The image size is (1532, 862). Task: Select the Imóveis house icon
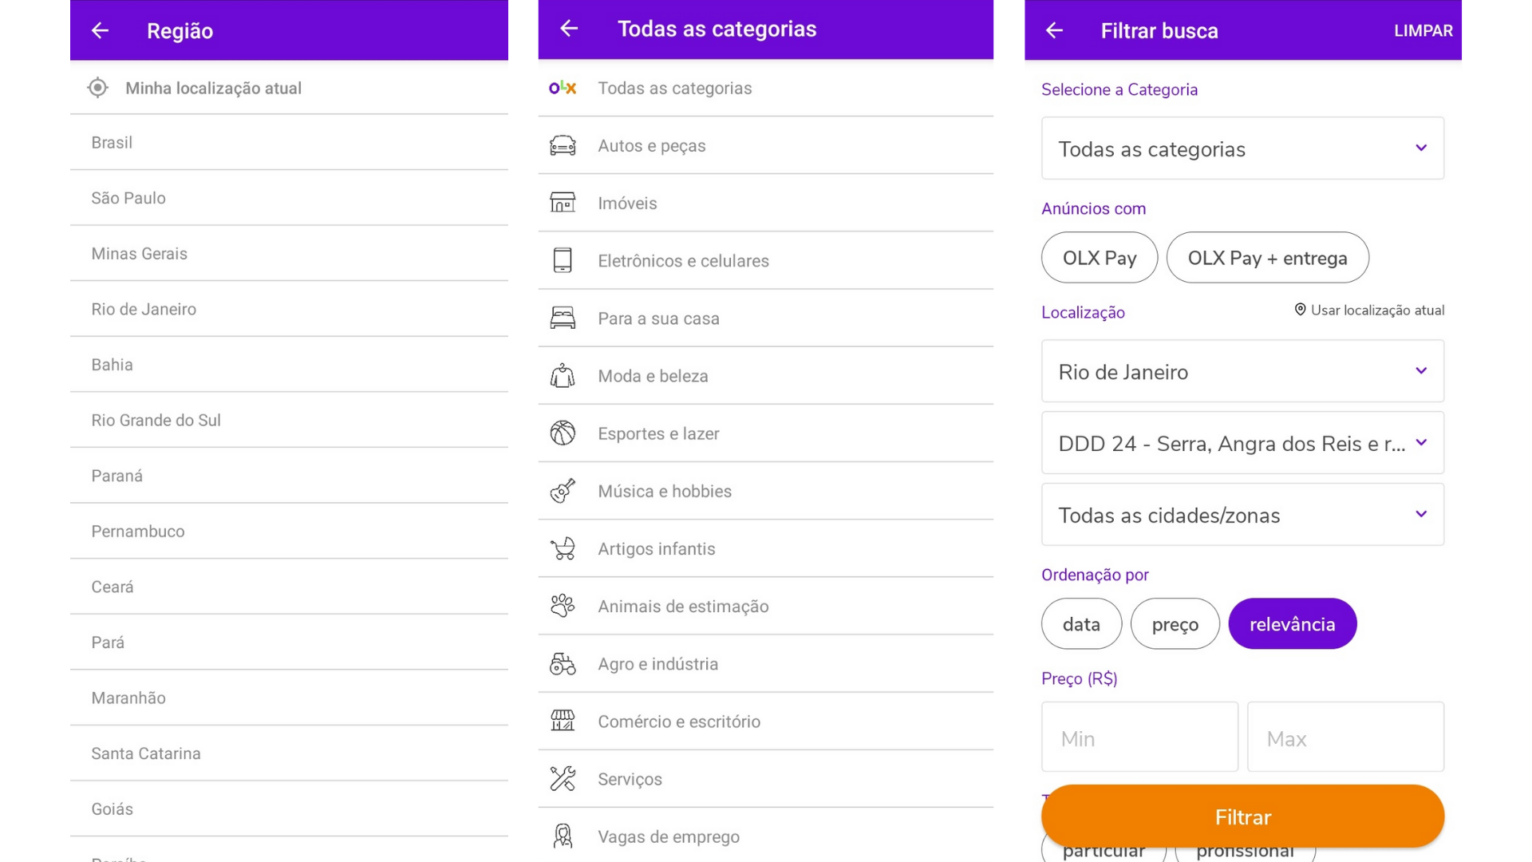[x=563, y=203]
